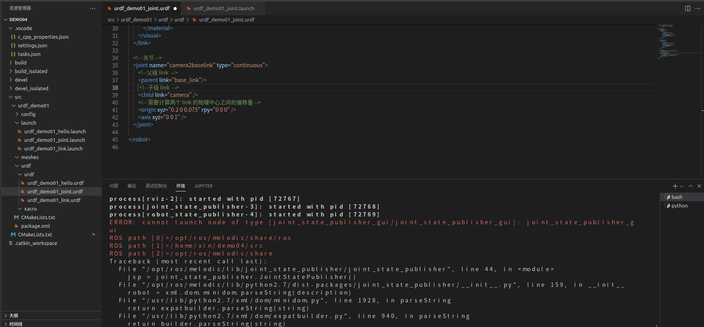
Task: Open editor more actions ellipsis
Action: coord(698,8)
